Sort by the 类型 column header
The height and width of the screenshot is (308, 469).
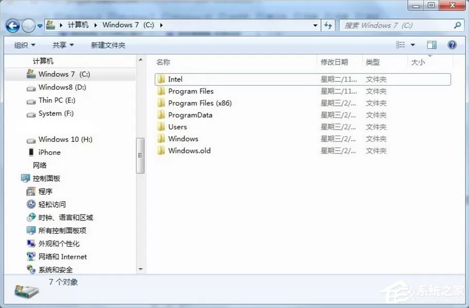click(x=373, y=62)
